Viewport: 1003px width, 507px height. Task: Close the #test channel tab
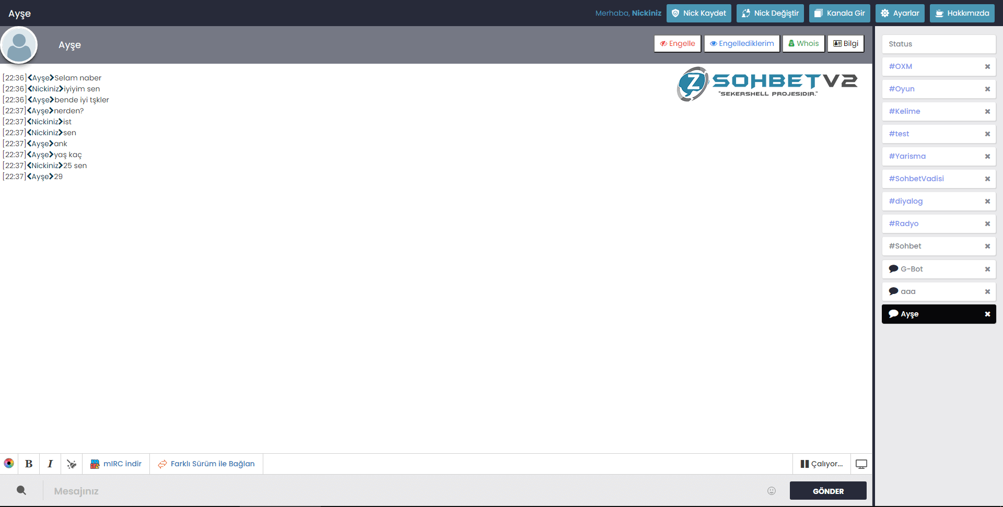(x=987, y=134)
